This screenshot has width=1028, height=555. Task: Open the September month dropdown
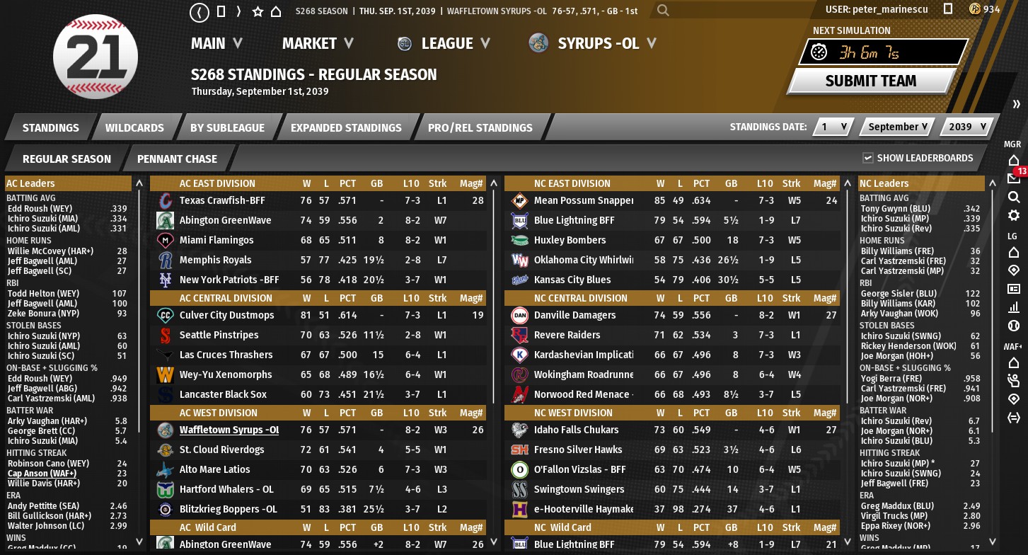click(897, 127)
